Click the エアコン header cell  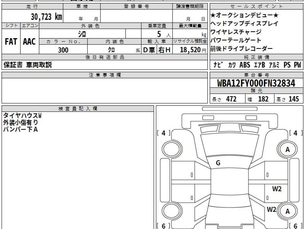click(30, 26)
